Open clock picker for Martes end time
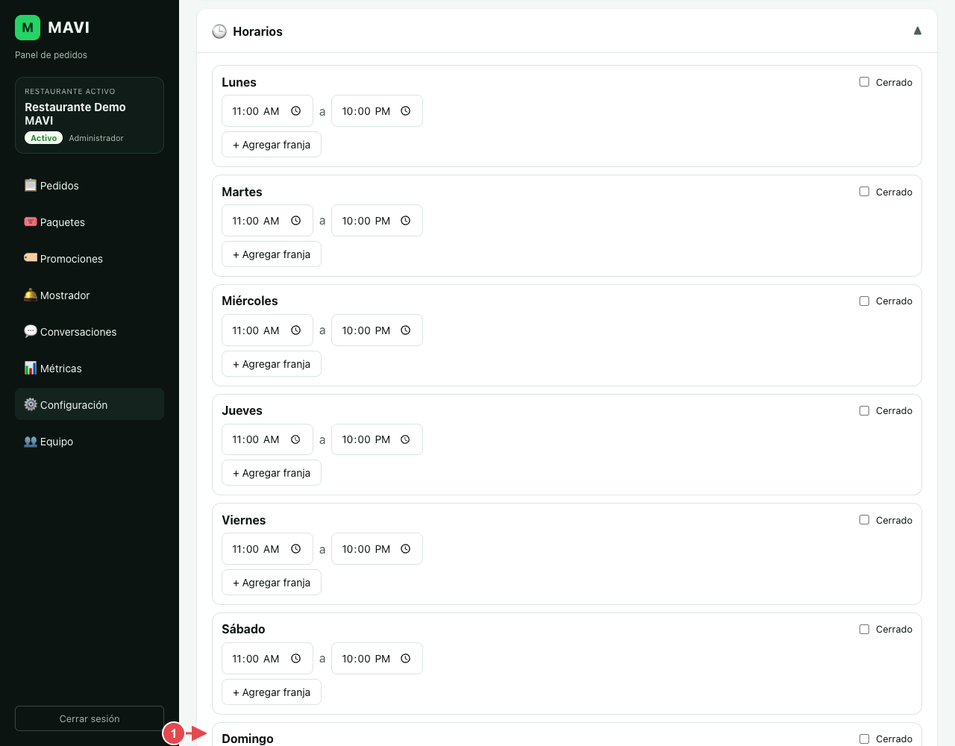 pos(405,221)
